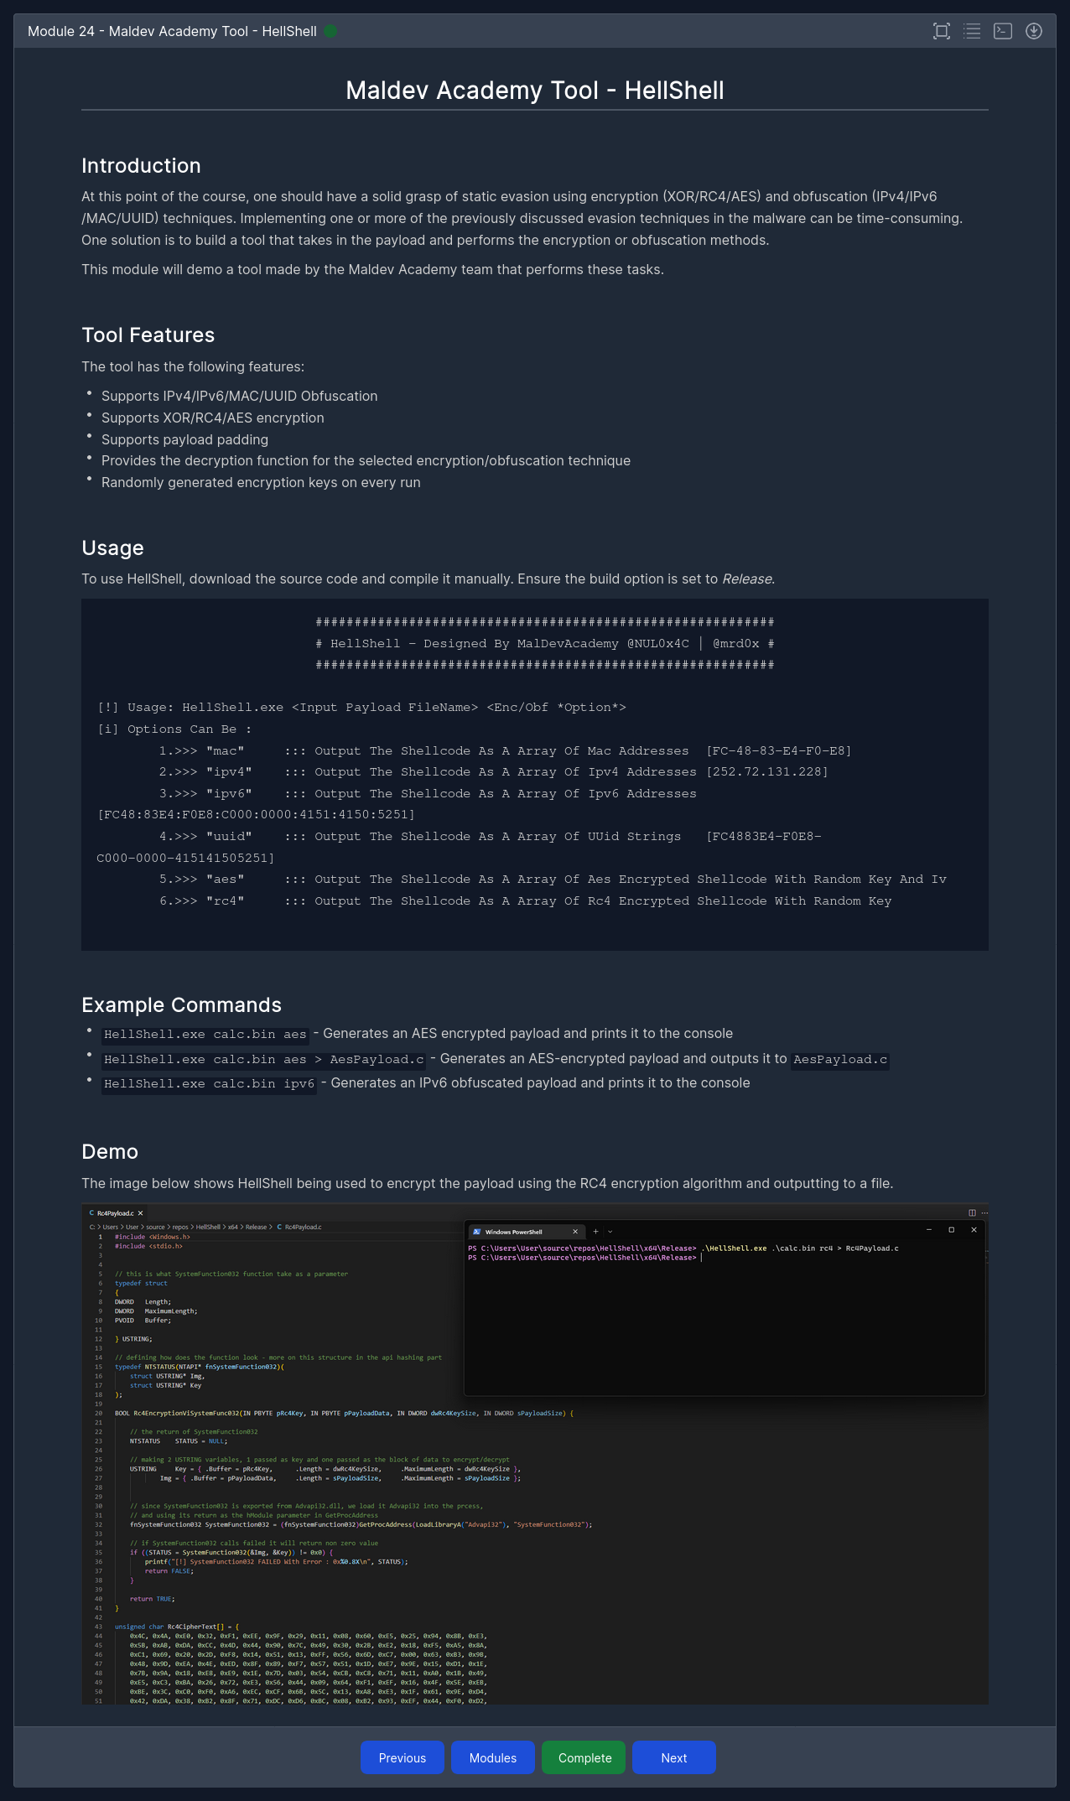The height and width of the screenshot is (1801, 1070).
Task: Click the inline code 'HellShell.exe calc.bin aes'
Action: (x=205, y=1035)
